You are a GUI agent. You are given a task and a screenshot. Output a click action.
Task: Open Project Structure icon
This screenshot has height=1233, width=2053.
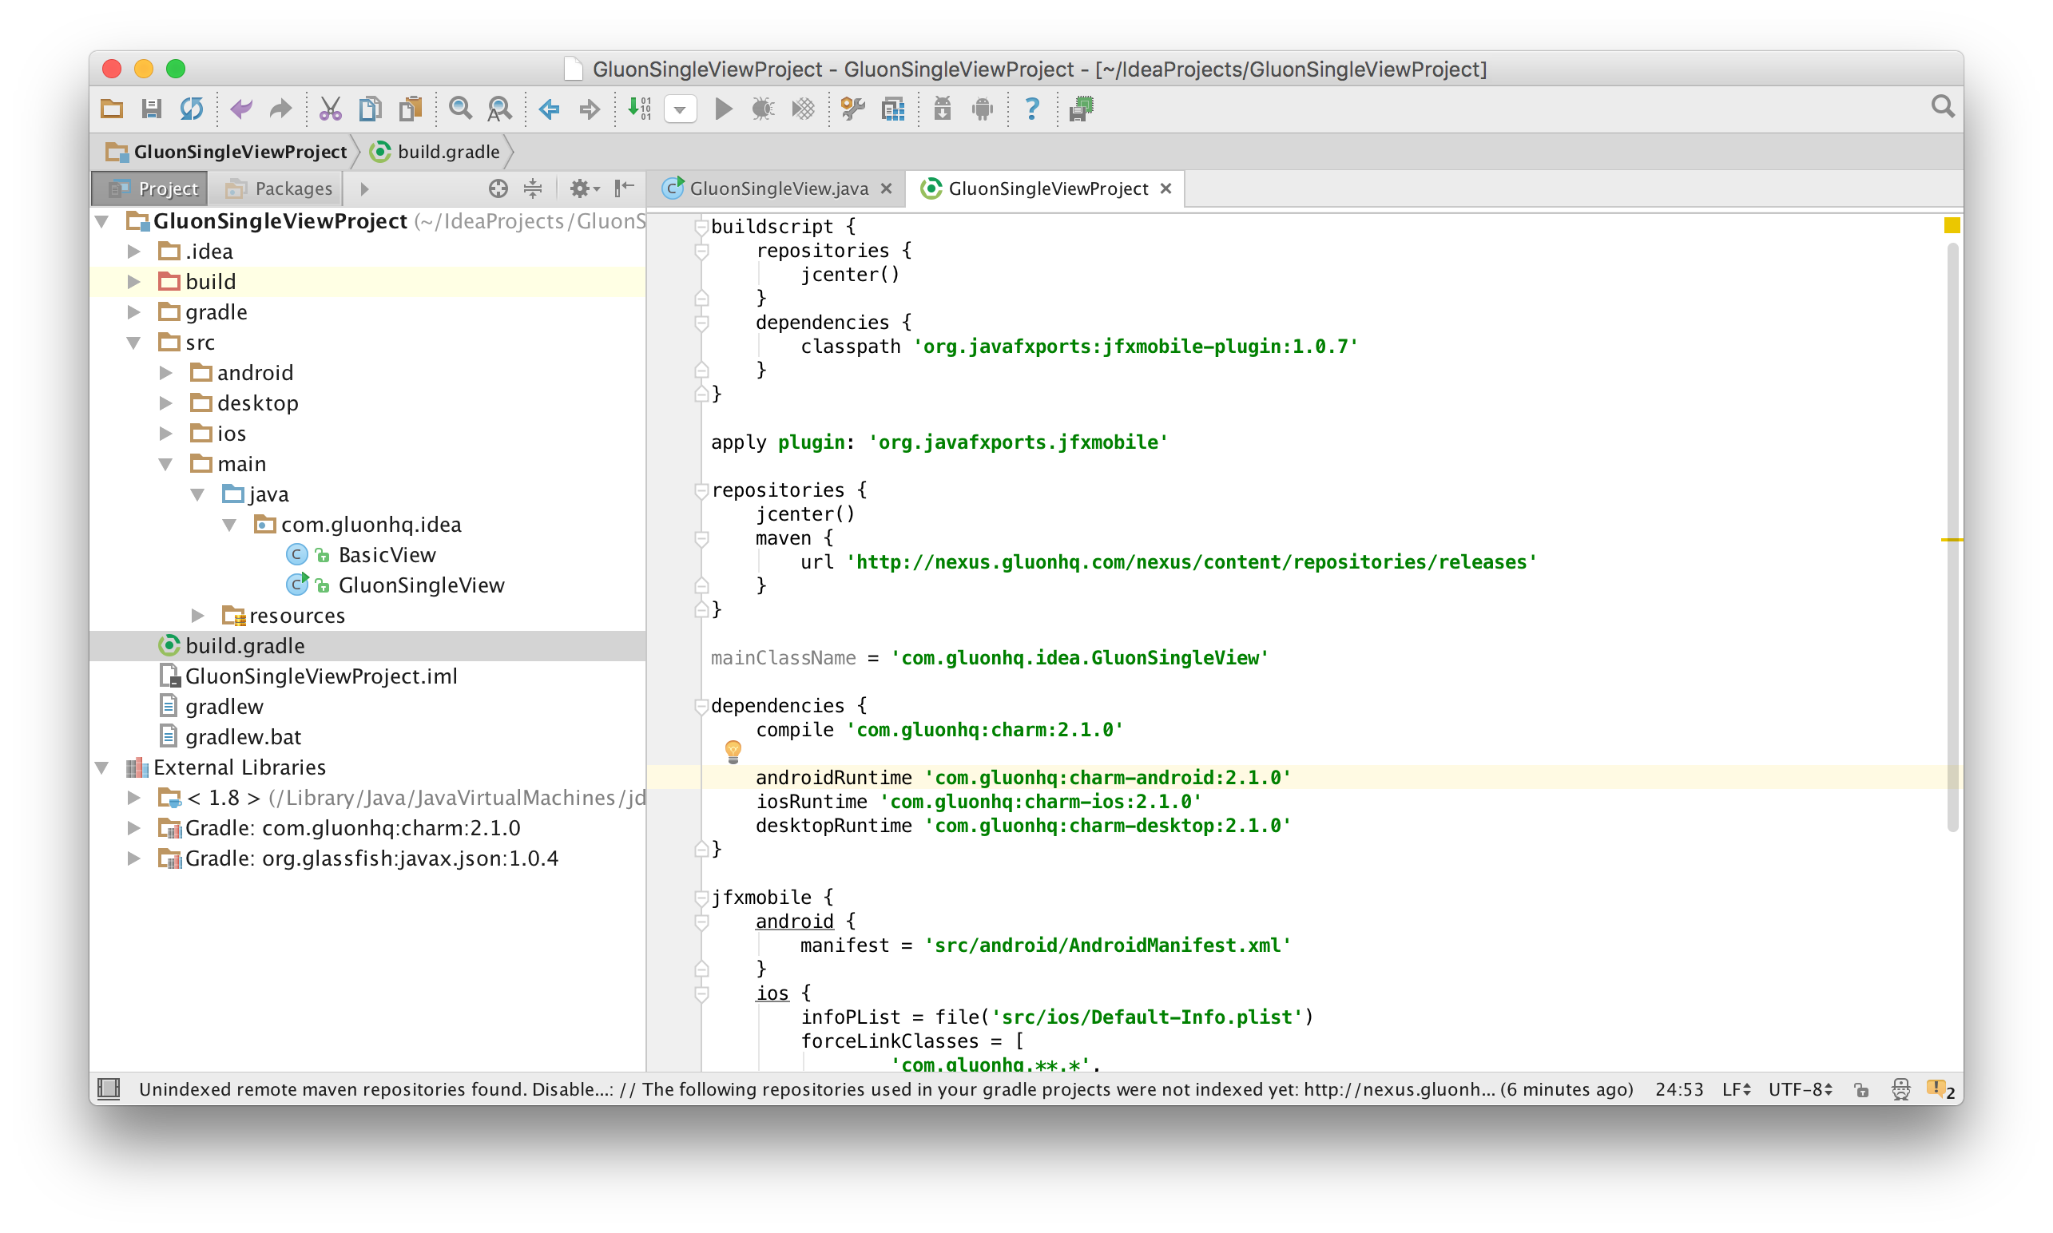pos(894,109)
